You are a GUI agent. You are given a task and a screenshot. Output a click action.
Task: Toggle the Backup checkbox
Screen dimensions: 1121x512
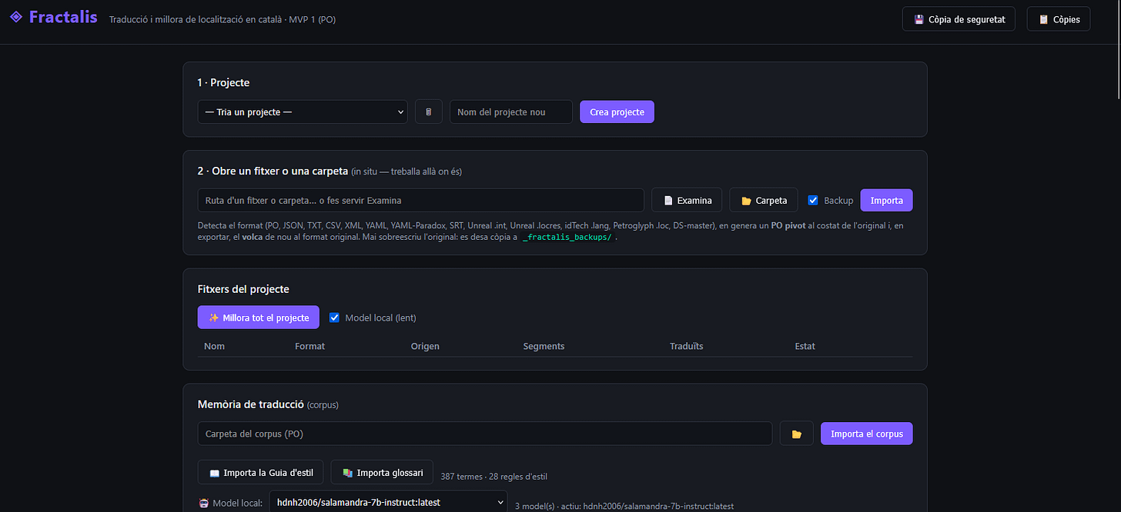tap(813, 201)
